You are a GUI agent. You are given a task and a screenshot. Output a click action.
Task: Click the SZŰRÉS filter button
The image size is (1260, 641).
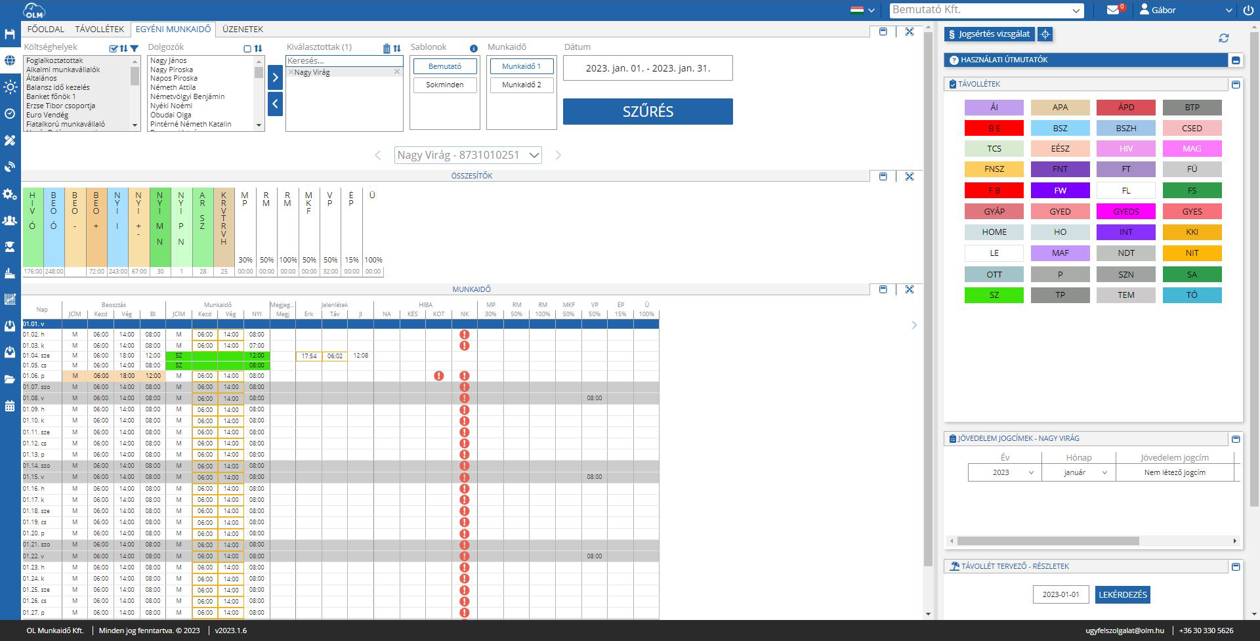click(x=647, y=112)
